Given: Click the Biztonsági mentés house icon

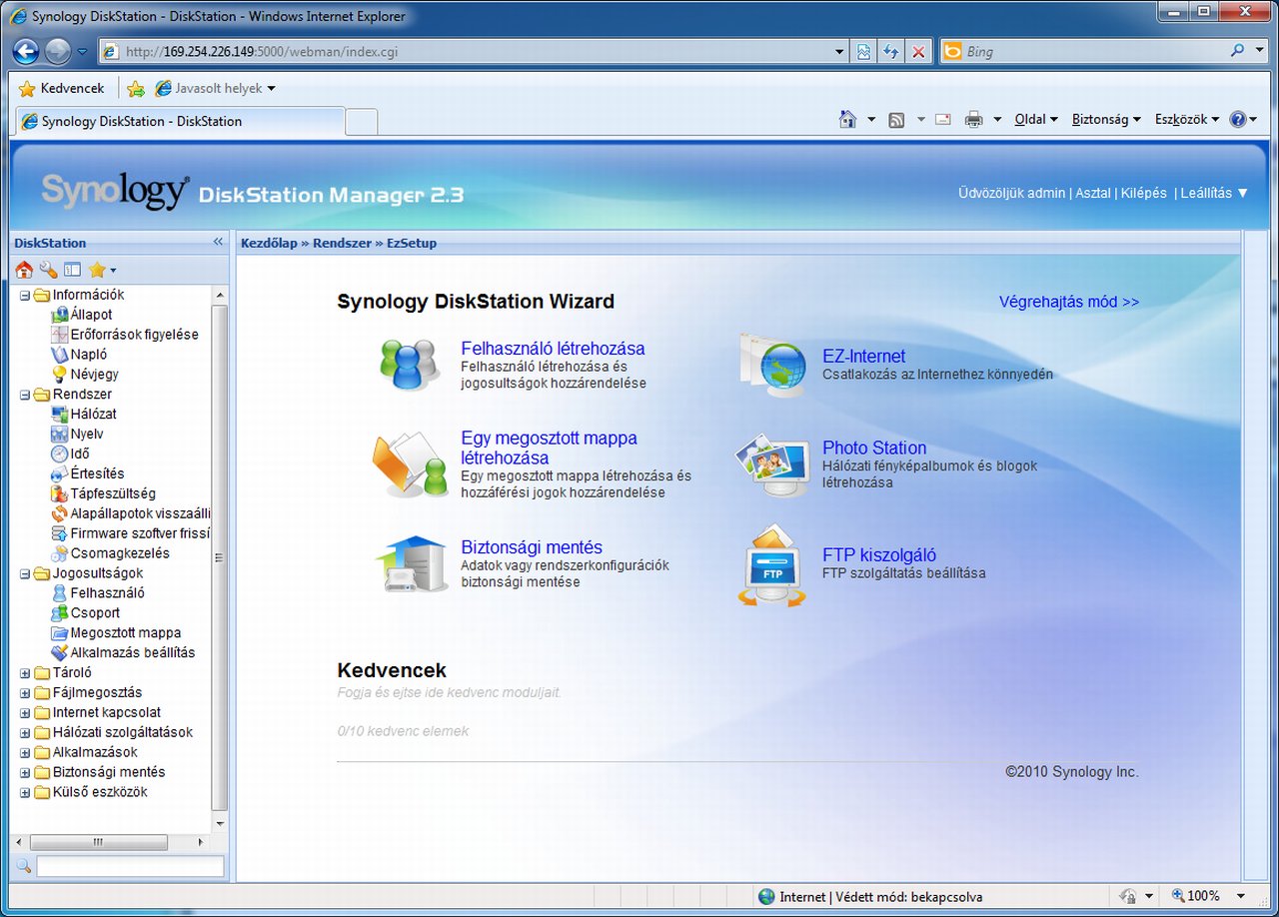Looking at the screenshot, I should click(x=412, y=564).
